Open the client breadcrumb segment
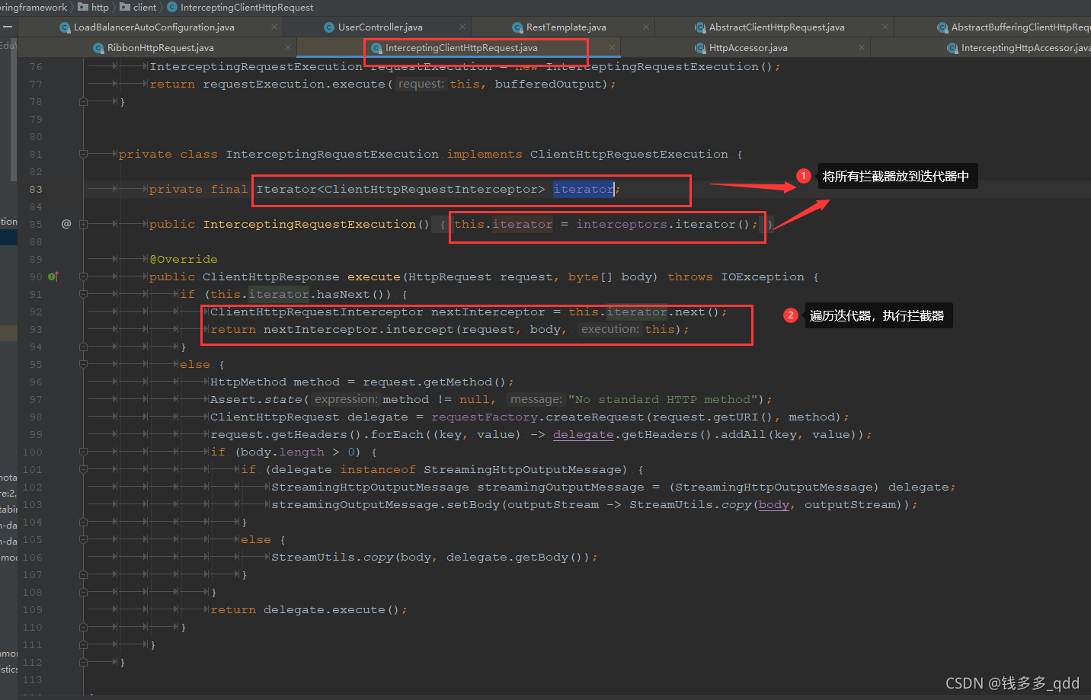Viewport: 1091px width, 700px height. (145, 7)
